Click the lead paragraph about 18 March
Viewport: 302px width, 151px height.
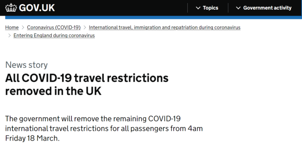pyautogui.click(x=104, y=128)
